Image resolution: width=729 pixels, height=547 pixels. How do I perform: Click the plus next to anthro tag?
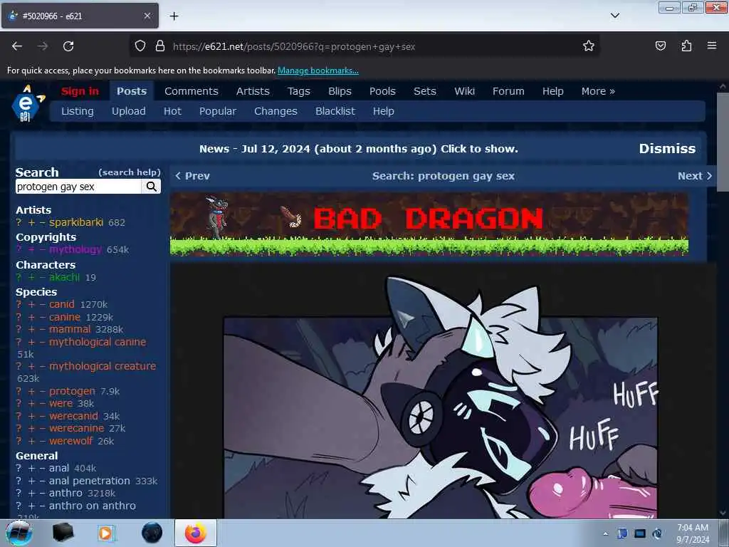coord(31,493)
